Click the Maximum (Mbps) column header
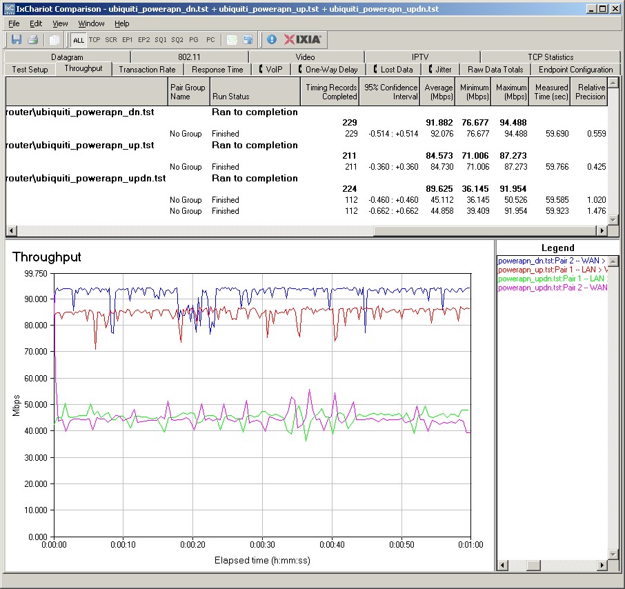 coord(510,92)
